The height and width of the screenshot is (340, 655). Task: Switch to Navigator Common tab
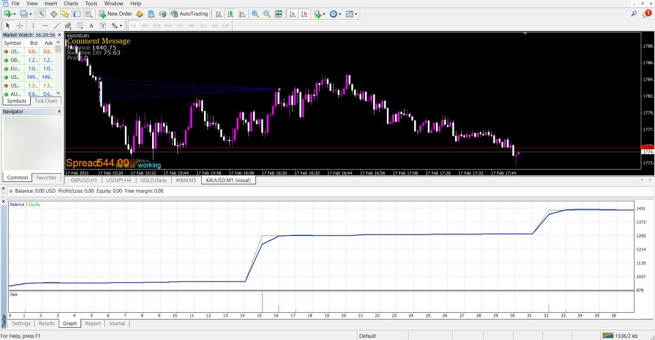point(18,177)
